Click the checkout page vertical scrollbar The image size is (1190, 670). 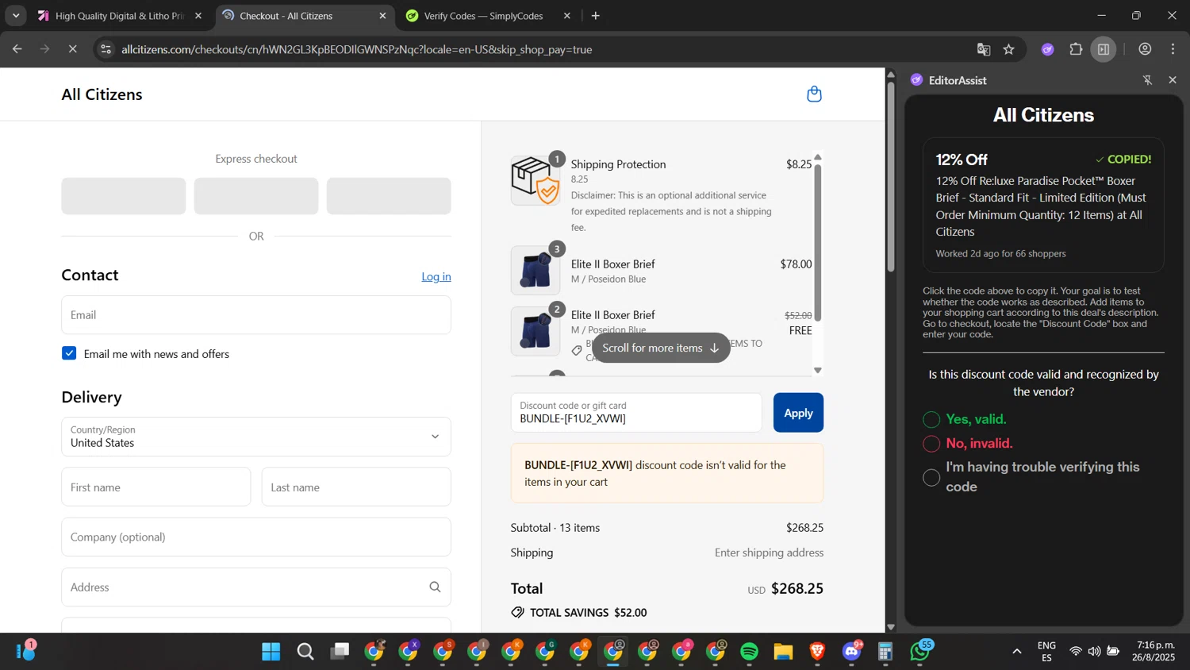click(891, 175)
